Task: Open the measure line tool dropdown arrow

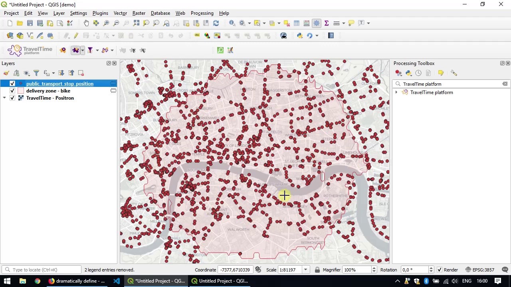Action: pos(344,23)
